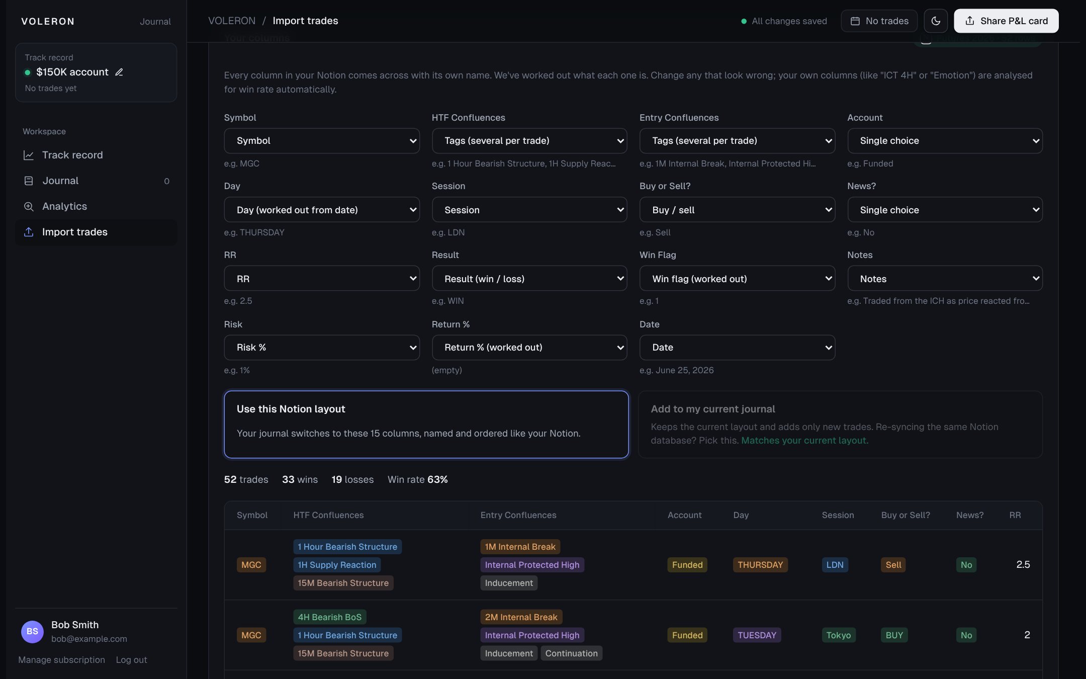Click the Tokyo session tag
The width and height of the screenshot is (1086, 679).
click(839, 635)
